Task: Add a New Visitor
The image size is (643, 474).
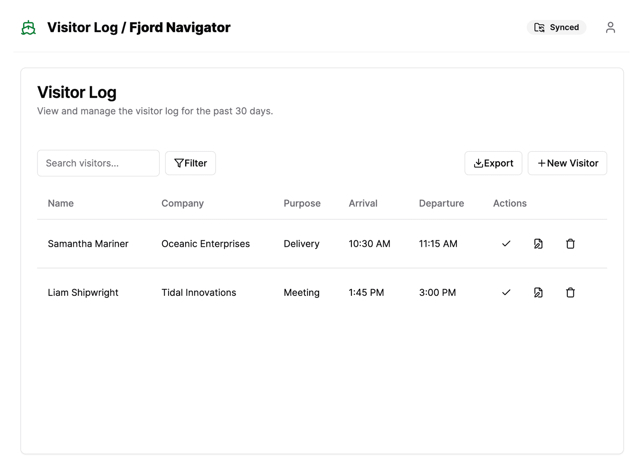Action: pos(567,163)
